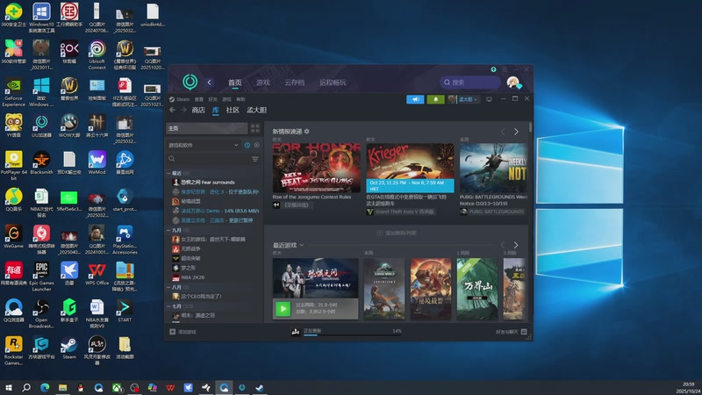
Task: Show next recent games arrow
Action: coord(516,245)
